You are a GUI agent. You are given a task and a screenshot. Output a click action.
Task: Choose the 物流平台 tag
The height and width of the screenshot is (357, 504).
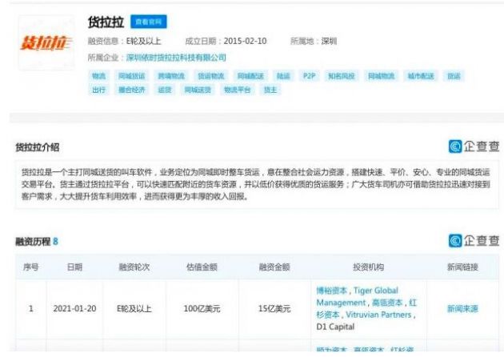pyautogui.click(x=237, y=90)
